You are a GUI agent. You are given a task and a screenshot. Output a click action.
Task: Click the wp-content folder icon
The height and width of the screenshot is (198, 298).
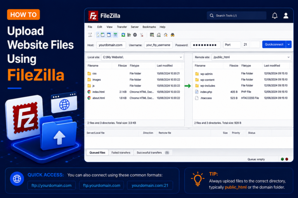[x=197, y=80]
